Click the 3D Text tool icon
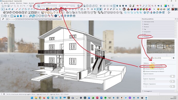 (x=120, y=9)
